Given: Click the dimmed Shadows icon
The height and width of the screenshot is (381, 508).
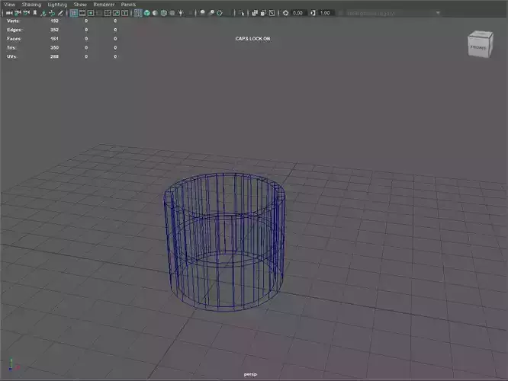Looking at the screenshot, I should (x=189, y=13).
